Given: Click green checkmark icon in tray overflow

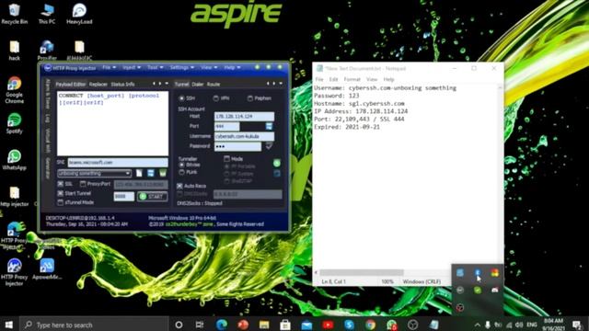Looking at the screenshot, I should coord(478,291).
